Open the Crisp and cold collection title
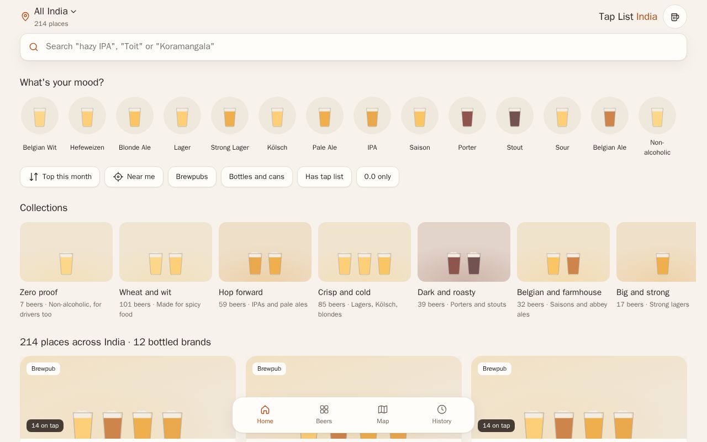The width and height of the screenshot is (707, 442). [x=344, y=292]
